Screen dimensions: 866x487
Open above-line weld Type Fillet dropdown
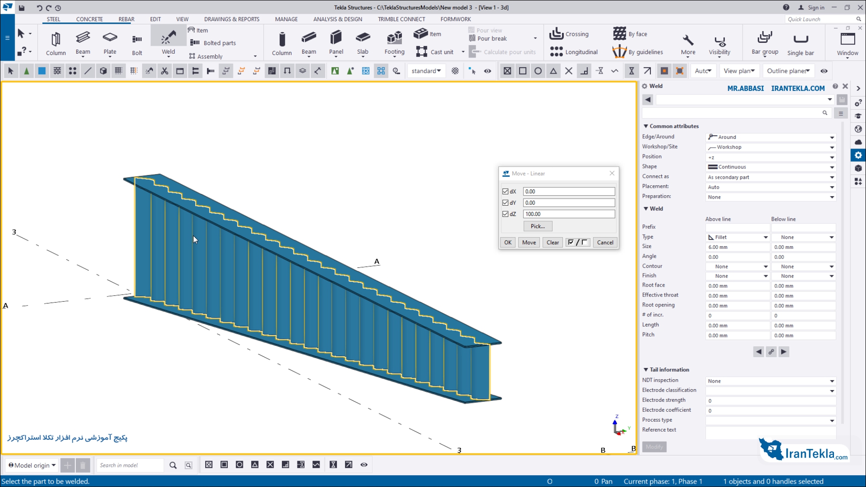(x=738, y=237)
